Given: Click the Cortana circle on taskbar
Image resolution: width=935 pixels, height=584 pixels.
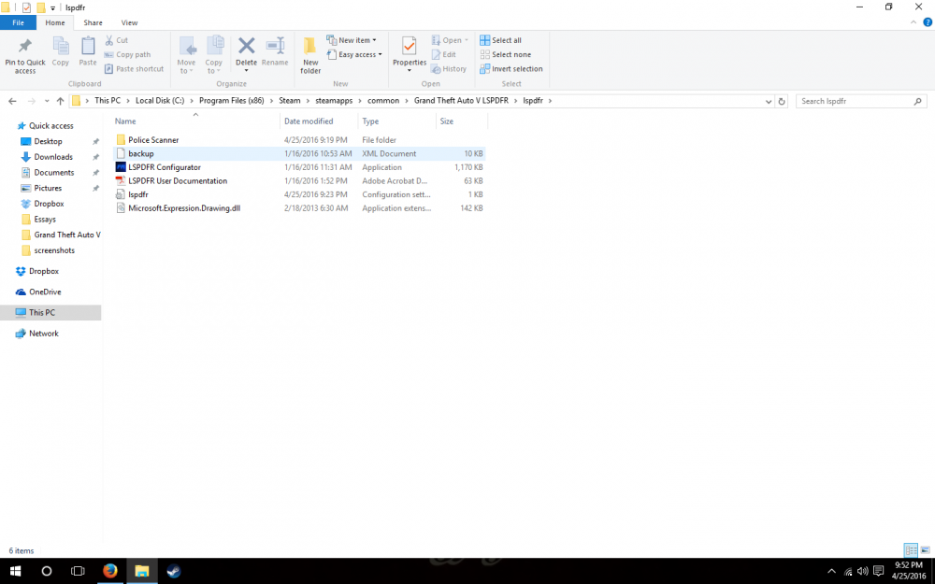Looking at the screenshot, I should pyautogui.click(x=47, y=571).
